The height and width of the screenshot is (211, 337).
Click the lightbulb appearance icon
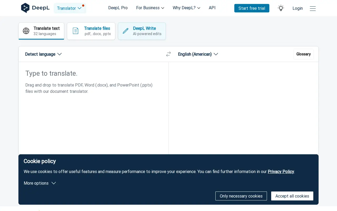[x=281, y=8]
